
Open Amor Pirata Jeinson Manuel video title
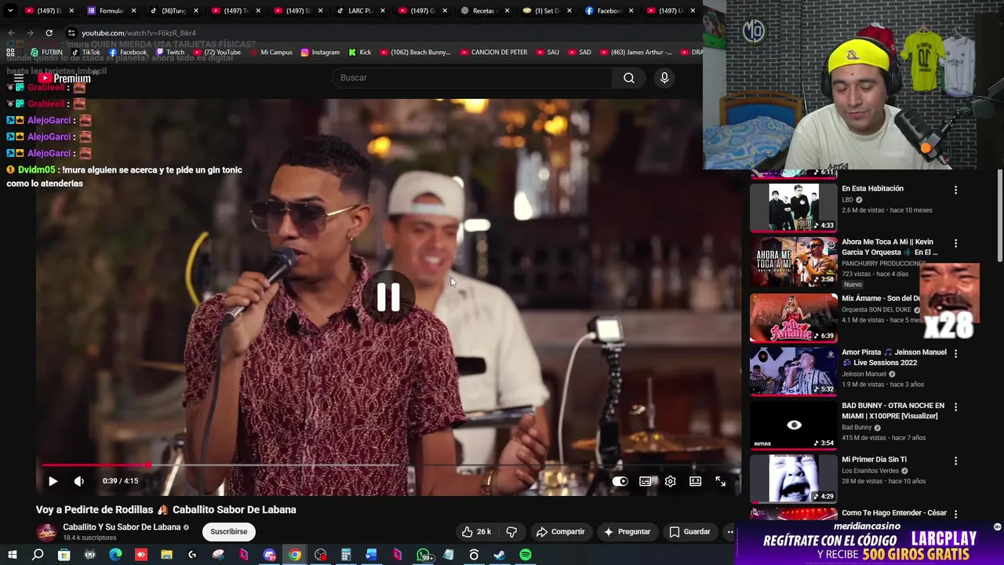click(894, 357)
